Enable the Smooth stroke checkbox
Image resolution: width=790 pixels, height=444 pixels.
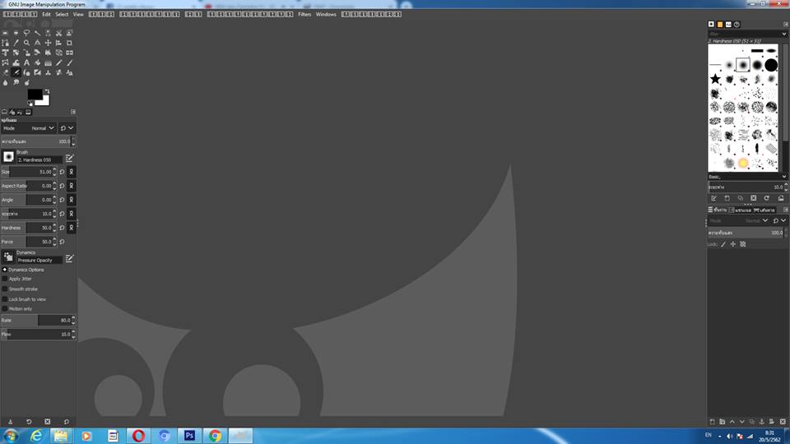pos(5,289)
